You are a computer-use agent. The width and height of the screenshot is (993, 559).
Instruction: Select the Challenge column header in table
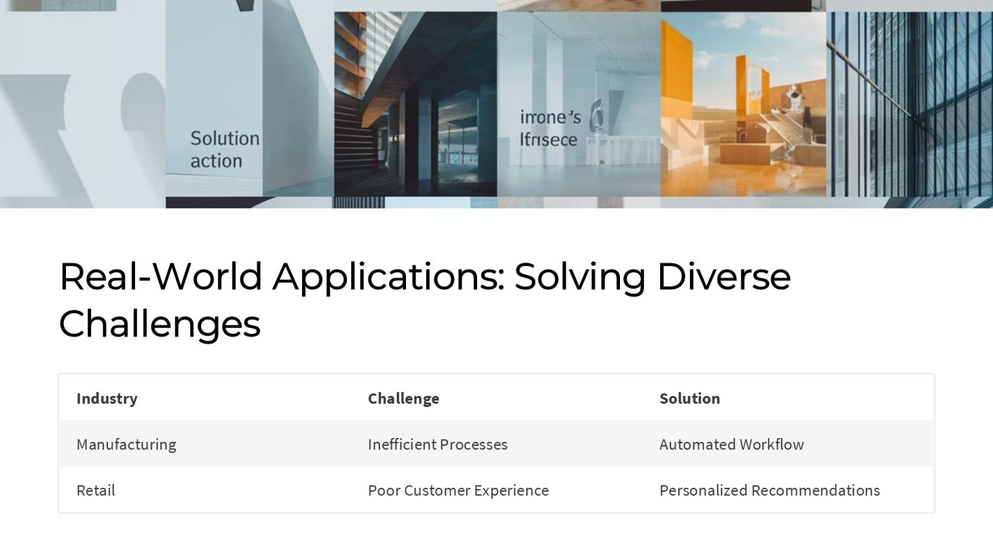pos(403,399)
